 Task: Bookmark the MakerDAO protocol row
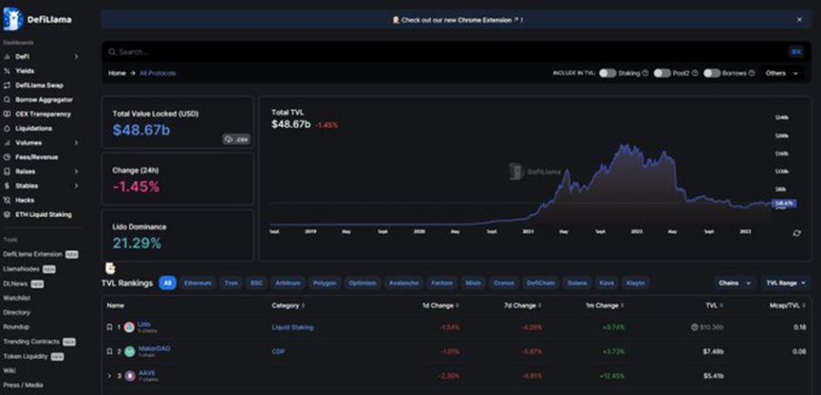pos(109,351)
